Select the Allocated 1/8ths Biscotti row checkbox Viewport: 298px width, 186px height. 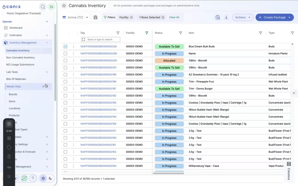pos(65,60)
